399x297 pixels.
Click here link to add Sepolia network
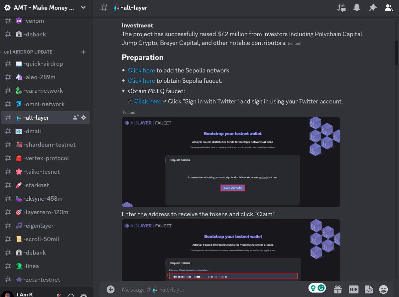coord(141,70)
